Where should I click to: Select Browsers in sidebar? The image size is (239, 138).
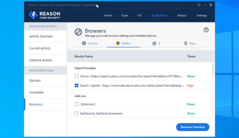pyautogui.click(x=45, y=104)
